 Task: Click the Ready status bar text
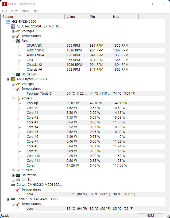pos(5,216)
